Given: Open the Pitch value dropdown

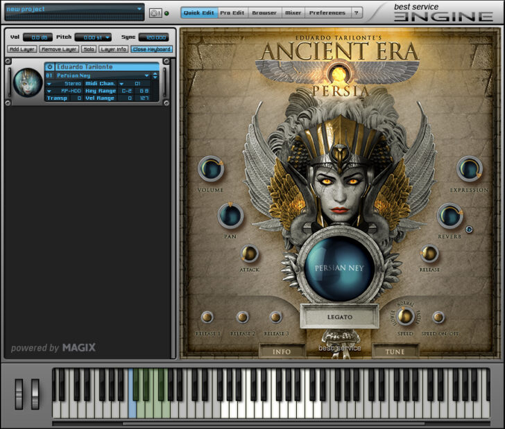Looking at the screenshot, I should click(x=108, y=37).
